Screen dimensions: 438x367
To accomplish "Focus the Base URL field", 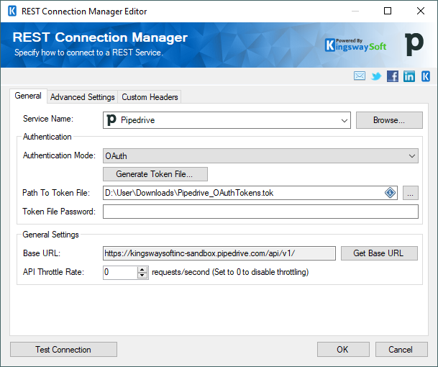I will pos(219,253).
